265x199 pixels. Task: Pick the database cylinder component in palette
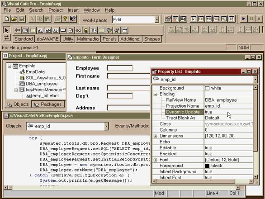pyautogui.click(x=86, y=30)
